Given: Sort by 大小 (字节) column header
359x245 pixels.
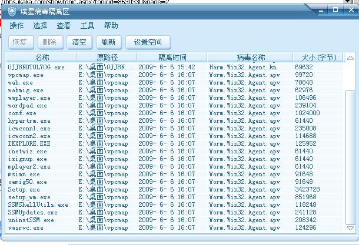Looking at the screenshot, I should pos(318,58).
